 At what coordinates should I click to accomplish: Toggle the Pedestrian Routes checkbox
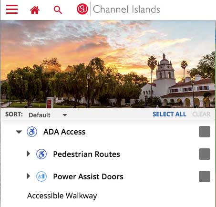(205, 154)
